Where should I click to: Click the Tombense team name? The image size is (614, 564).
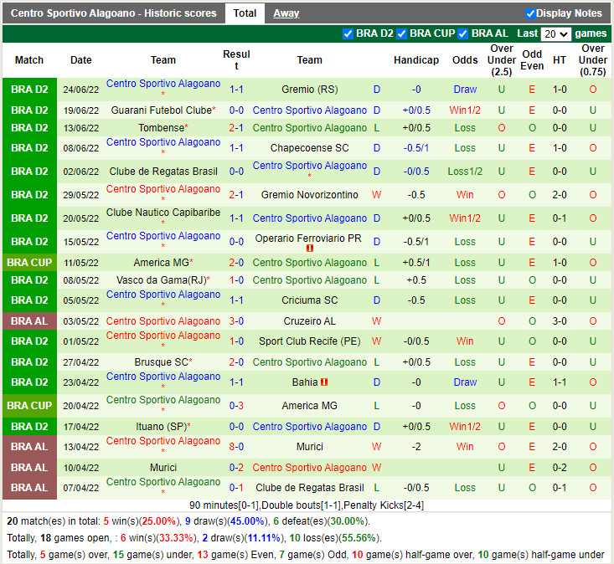click(160, 128)
